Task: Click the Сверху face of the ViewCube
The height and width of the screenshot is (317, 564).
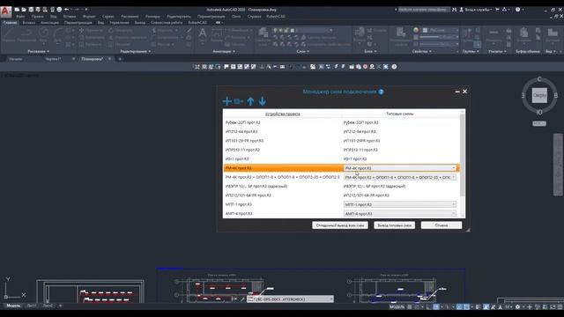Action: 539,96
